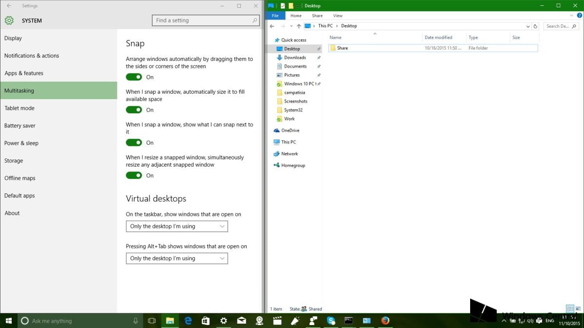
Task: Open the Alt+Tab windows dropdown
Action: pyautogui.click(x=177, y=258)
